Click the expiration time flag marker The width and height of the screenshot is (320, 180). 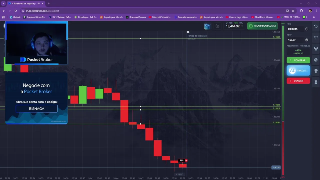[188, 32]
